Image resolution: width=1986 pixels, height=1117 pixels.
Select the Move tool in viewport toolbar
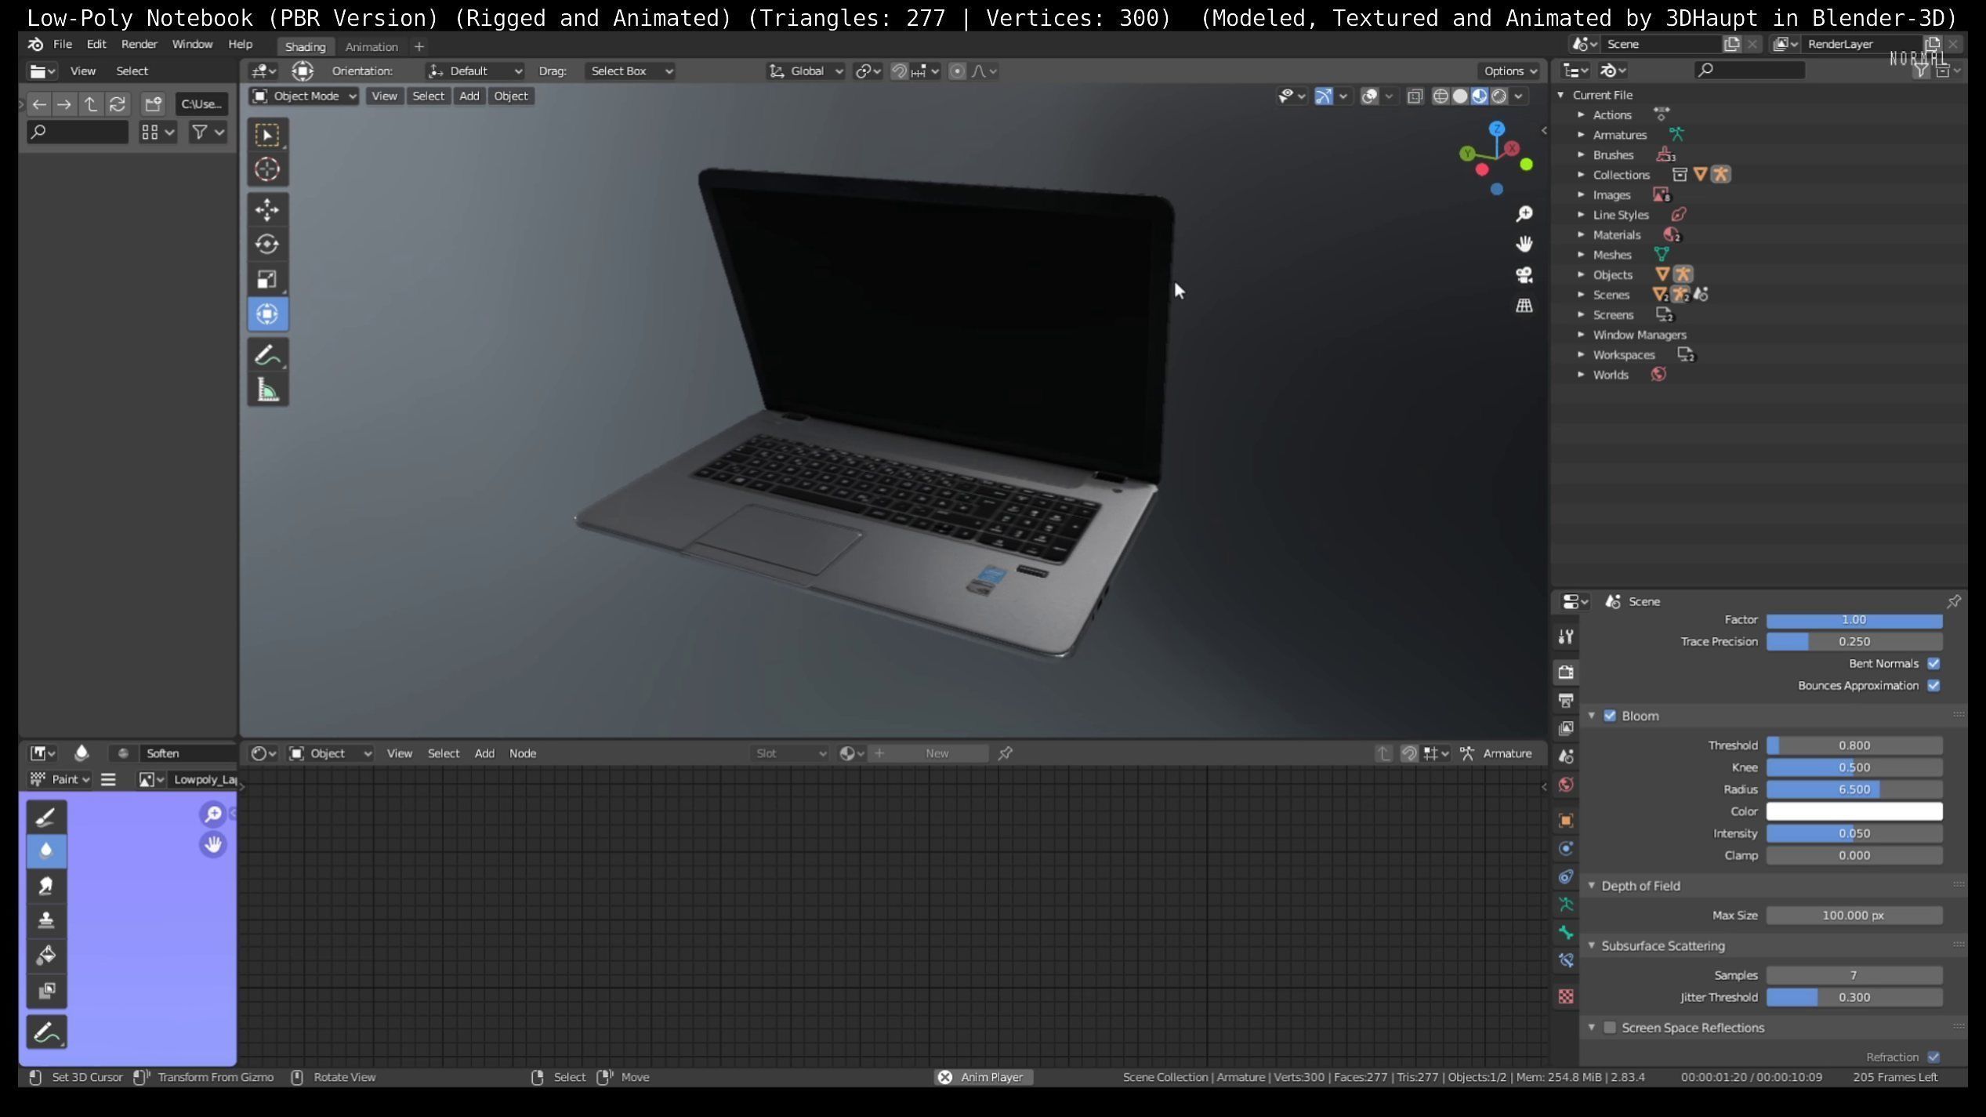click(x=266, y=209)
